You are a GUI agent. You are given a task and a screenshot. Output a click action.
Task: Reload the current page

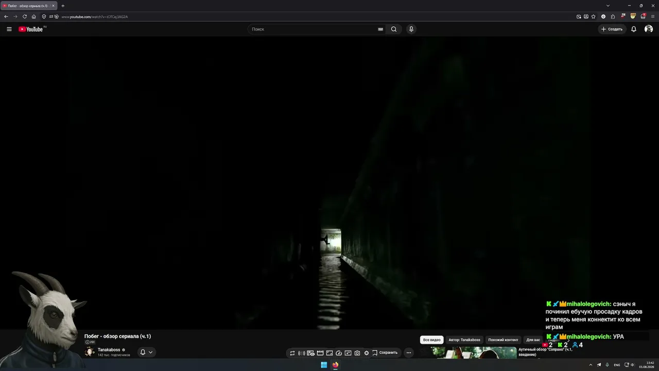pyautogui.click(x=25, y=16)
